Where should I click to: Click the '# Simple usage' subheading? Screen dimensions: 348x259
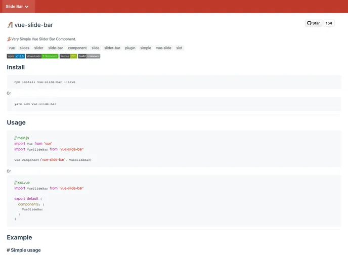pyautogui.click(x=24, y=250)
